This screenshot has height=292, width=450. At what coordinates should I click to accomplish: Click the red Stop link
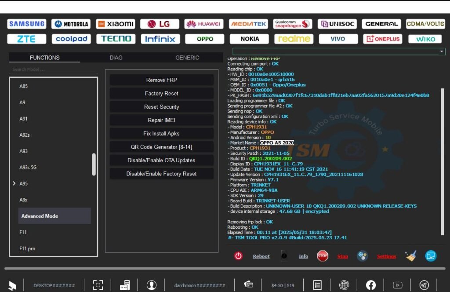[343, 256]
